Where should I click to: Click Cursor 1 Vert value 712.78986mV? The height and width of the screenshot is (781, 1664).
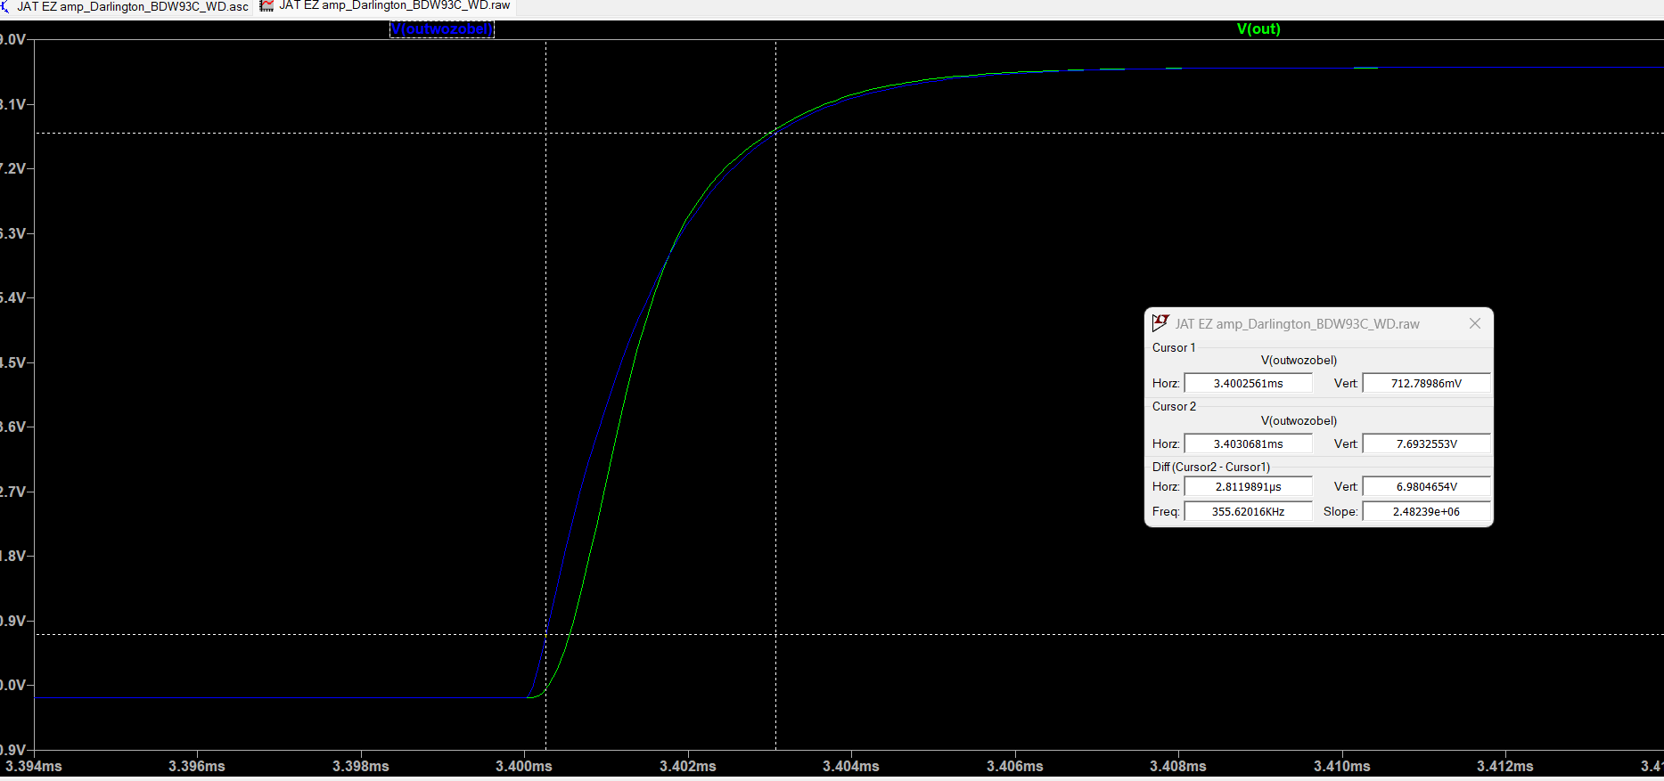pos(1426,383)
